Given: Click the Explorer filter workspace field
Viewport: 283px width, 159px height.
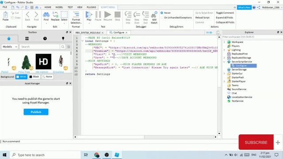Looking at the screenshot, I should point(252,37).
